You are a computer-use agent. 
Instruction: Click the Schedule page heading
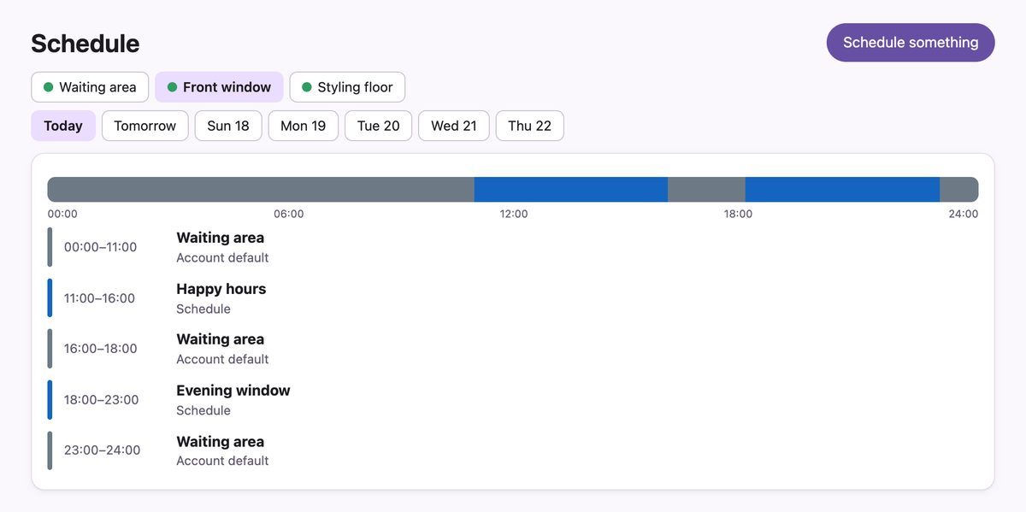coord(85,43)
